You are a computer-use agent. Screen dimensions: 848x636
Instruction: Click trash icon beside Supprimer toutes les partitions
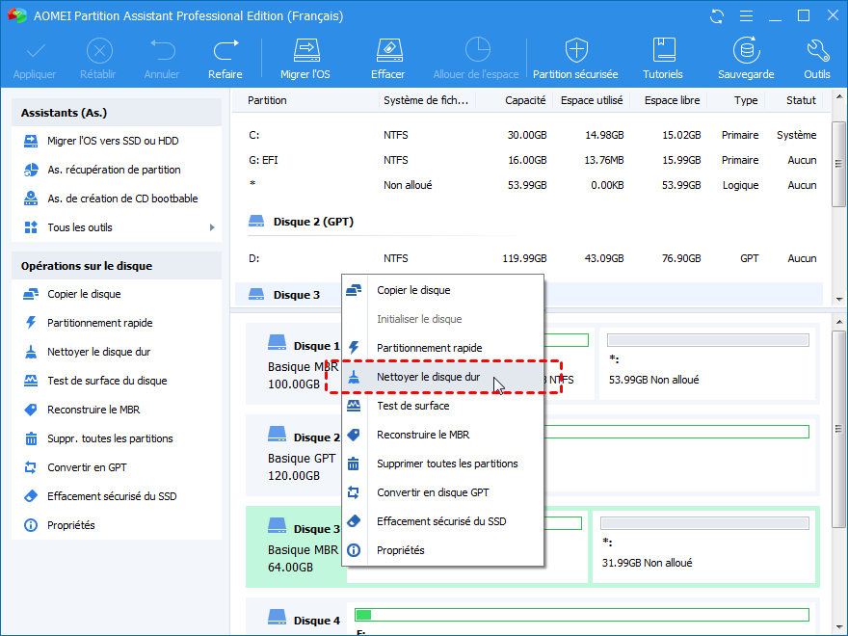354,464
